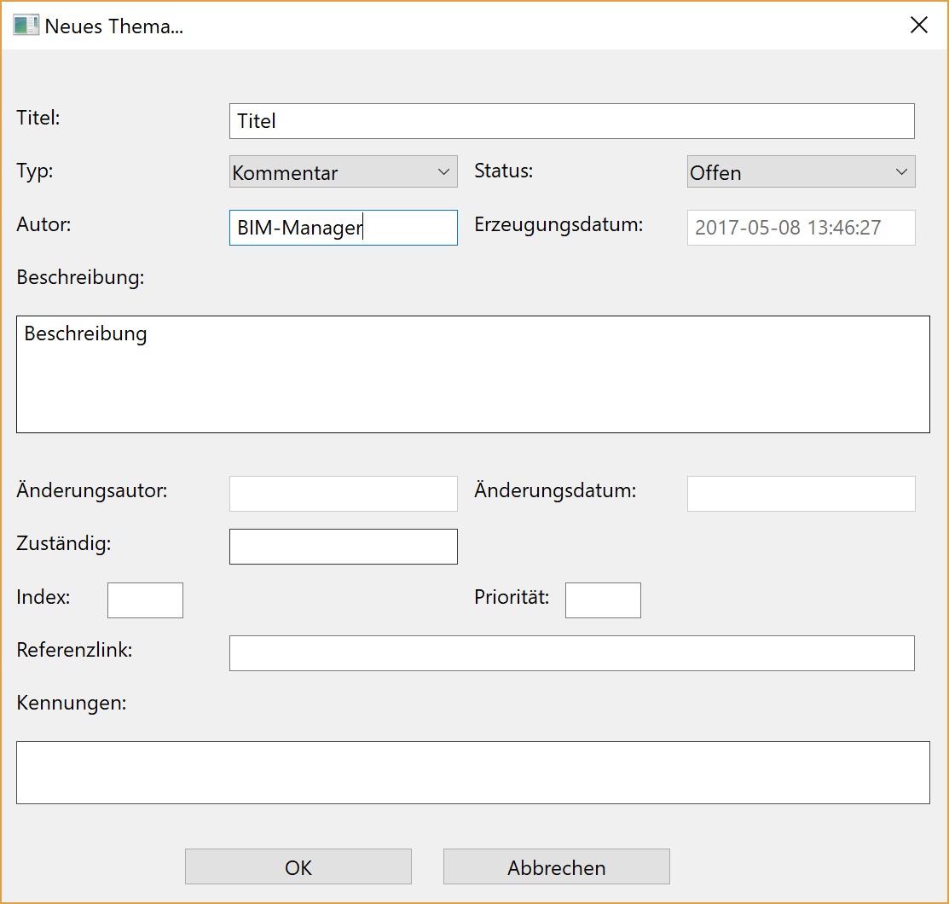This screenshot has width=949, height=904.
Task: Click the grayed Erzeugungsdatum timestamp field
Action: pyautogui.click(x=801, y=228)
